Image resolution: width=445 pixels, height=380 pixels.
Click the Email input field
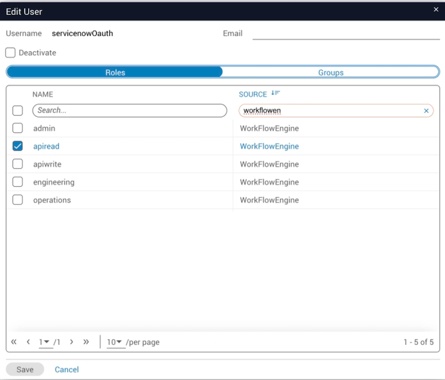tap(346, 33)
